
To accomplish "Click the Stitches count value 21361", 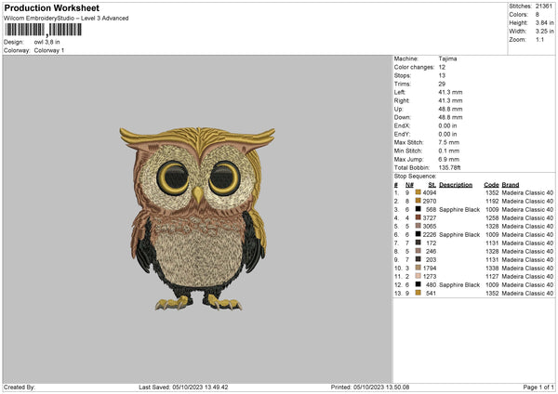I will [x=542, y=7].
